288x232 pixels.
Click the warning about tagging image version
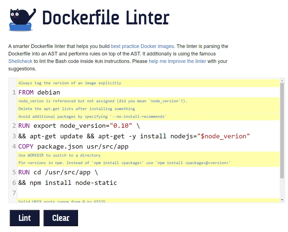[x=148, y=83]
